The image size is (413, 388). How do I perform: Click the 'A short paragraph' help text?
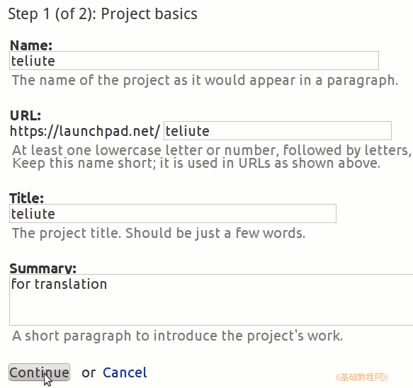point(178,336)
